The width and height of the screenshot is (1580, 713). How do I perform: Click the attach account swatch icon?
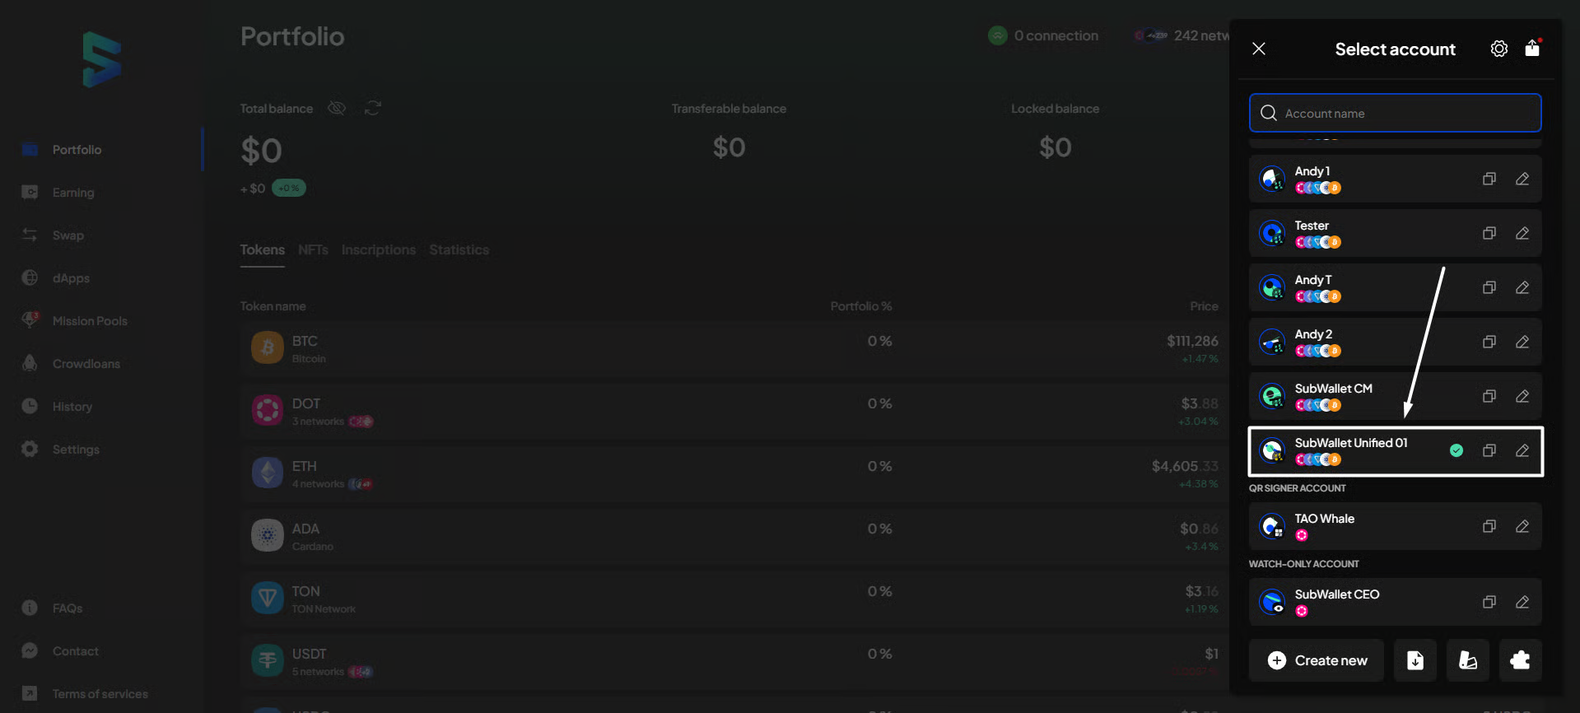click(x=1467, y=660)
